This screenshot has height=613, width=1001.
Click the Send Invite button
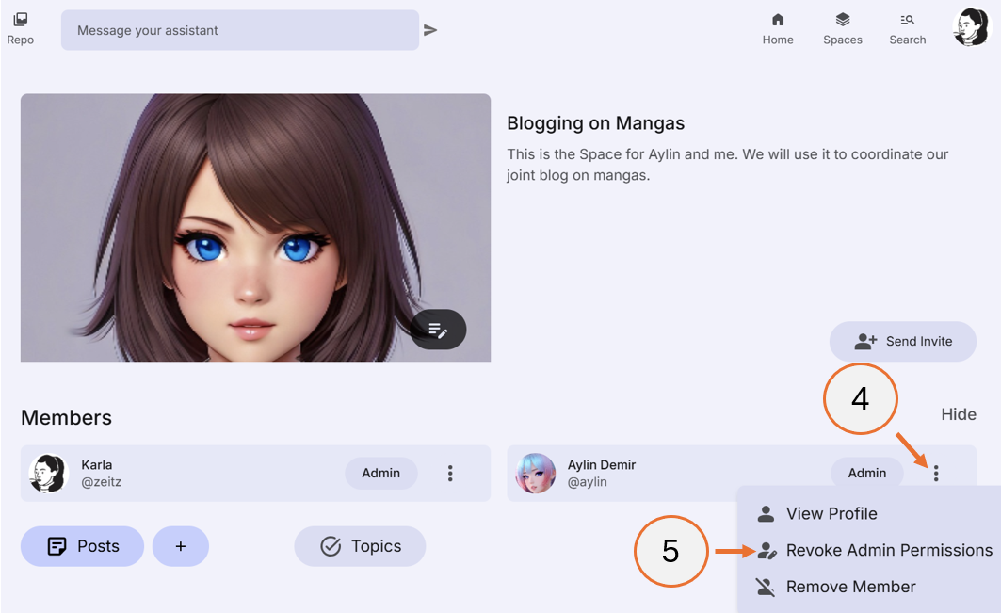902,341
